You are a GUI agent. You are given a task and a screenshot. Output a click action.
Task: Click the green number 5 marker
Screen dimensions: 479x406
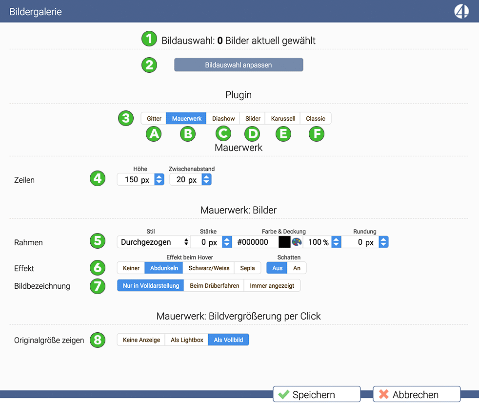point(98,241)
